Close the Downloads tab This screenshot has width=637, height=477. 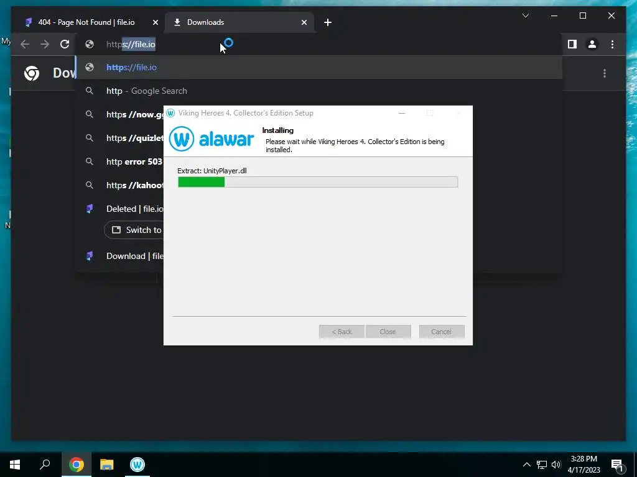click(x=304, y=23)
